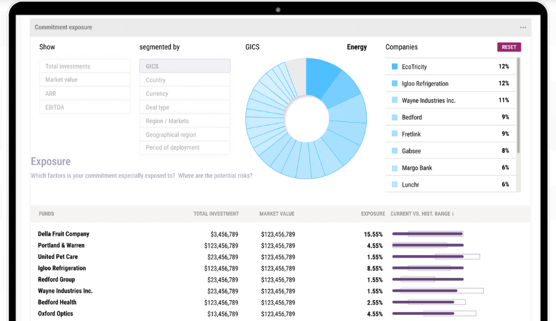Select Deal type segmentation
The height and width of the screenshot is (321, 556).
click(184, 107)
